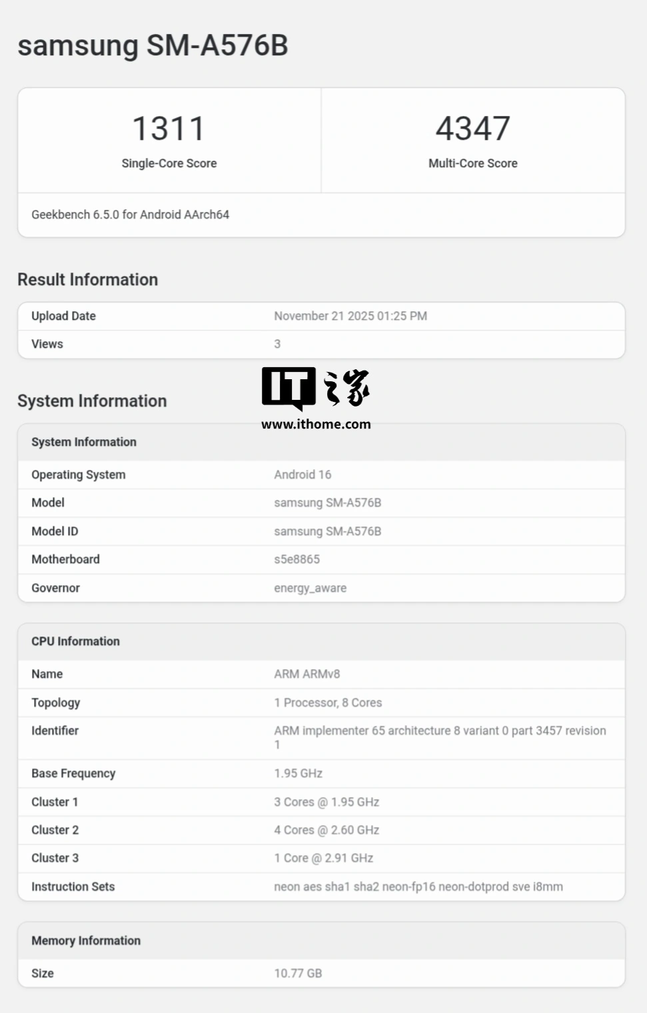Click the Cluster 3 value 1 Core @ 2.91 GHz

pyautogui.click(x=323, y=858)
